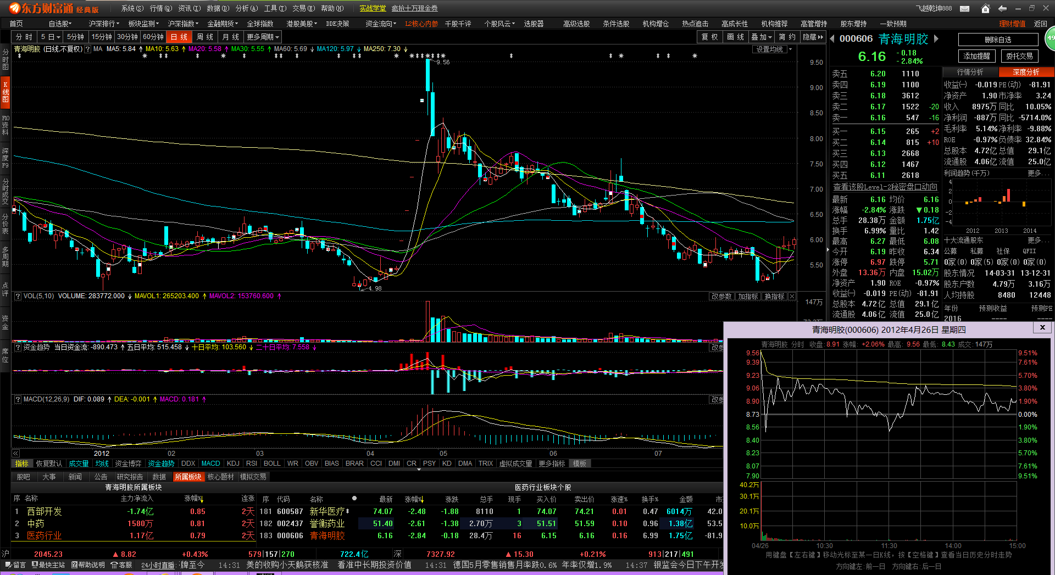This screenshot has height=575, width=1055.
Task: Go to next stock with right triangle arrow
Action: pyautogui.click(x=936, y=38)
